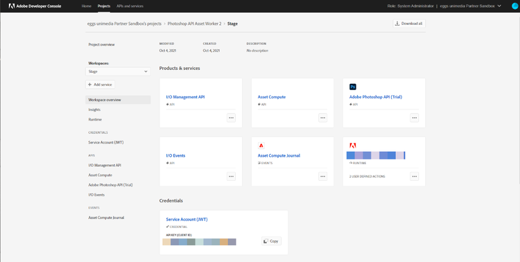Open more options on Adobe Photoshop API card
Screen dimensions: 520x262
pos(414,118)
